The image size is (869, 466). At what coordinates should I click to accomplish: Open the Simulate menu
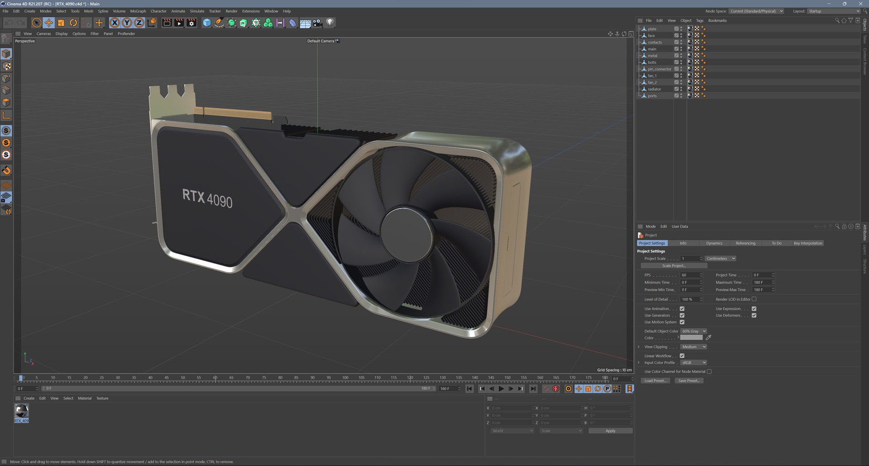(x=197, y=11)
